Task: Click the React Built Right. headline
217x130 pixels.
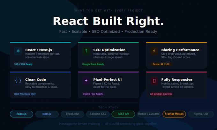Action: [x=108, y=21]
